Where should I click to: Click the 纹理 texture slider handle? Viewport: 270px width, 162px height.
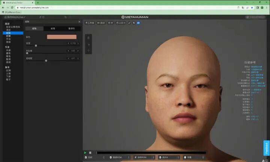point(36,46)
